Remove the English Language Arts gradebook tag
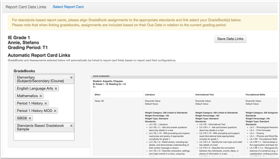 coord(56,89)
